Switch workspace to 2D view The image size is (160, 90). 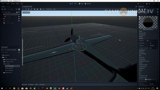[x=71, y=4]
